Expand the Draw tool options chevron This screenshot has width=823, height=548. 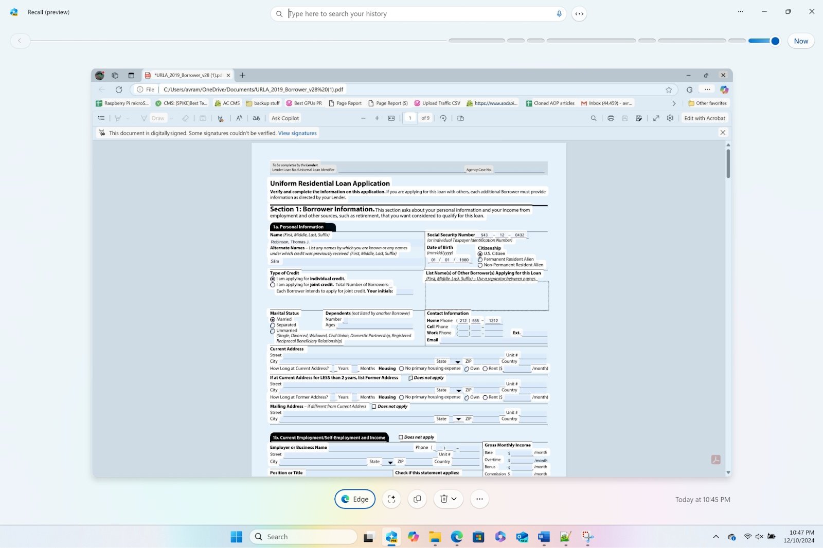point(172,118)
